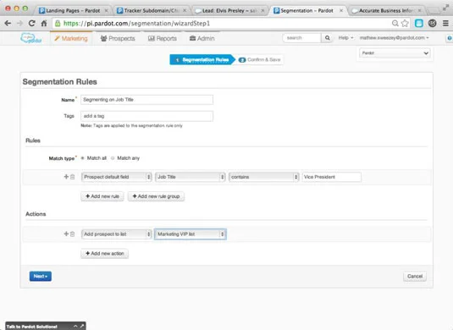This screenshot has height=330, width=453.
Task: Open the Reports menu
Action: tap(162, 38)
